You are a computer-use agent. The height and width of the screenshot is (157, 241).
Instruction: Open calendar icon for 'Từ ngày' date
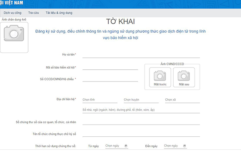pos(126,146)
